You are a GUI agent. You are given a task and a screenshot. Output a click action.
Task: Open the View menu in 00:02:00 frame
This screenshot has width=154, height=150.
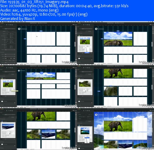click(x=18, y=65)
